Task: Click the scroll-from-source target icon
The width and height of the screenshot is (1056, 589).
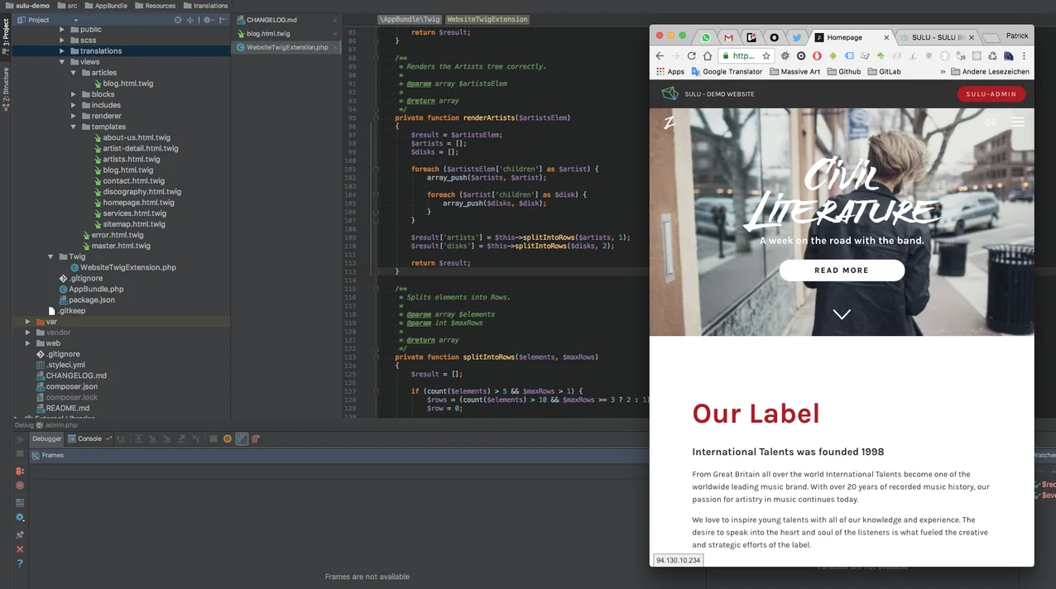Action: coord(177,20)
